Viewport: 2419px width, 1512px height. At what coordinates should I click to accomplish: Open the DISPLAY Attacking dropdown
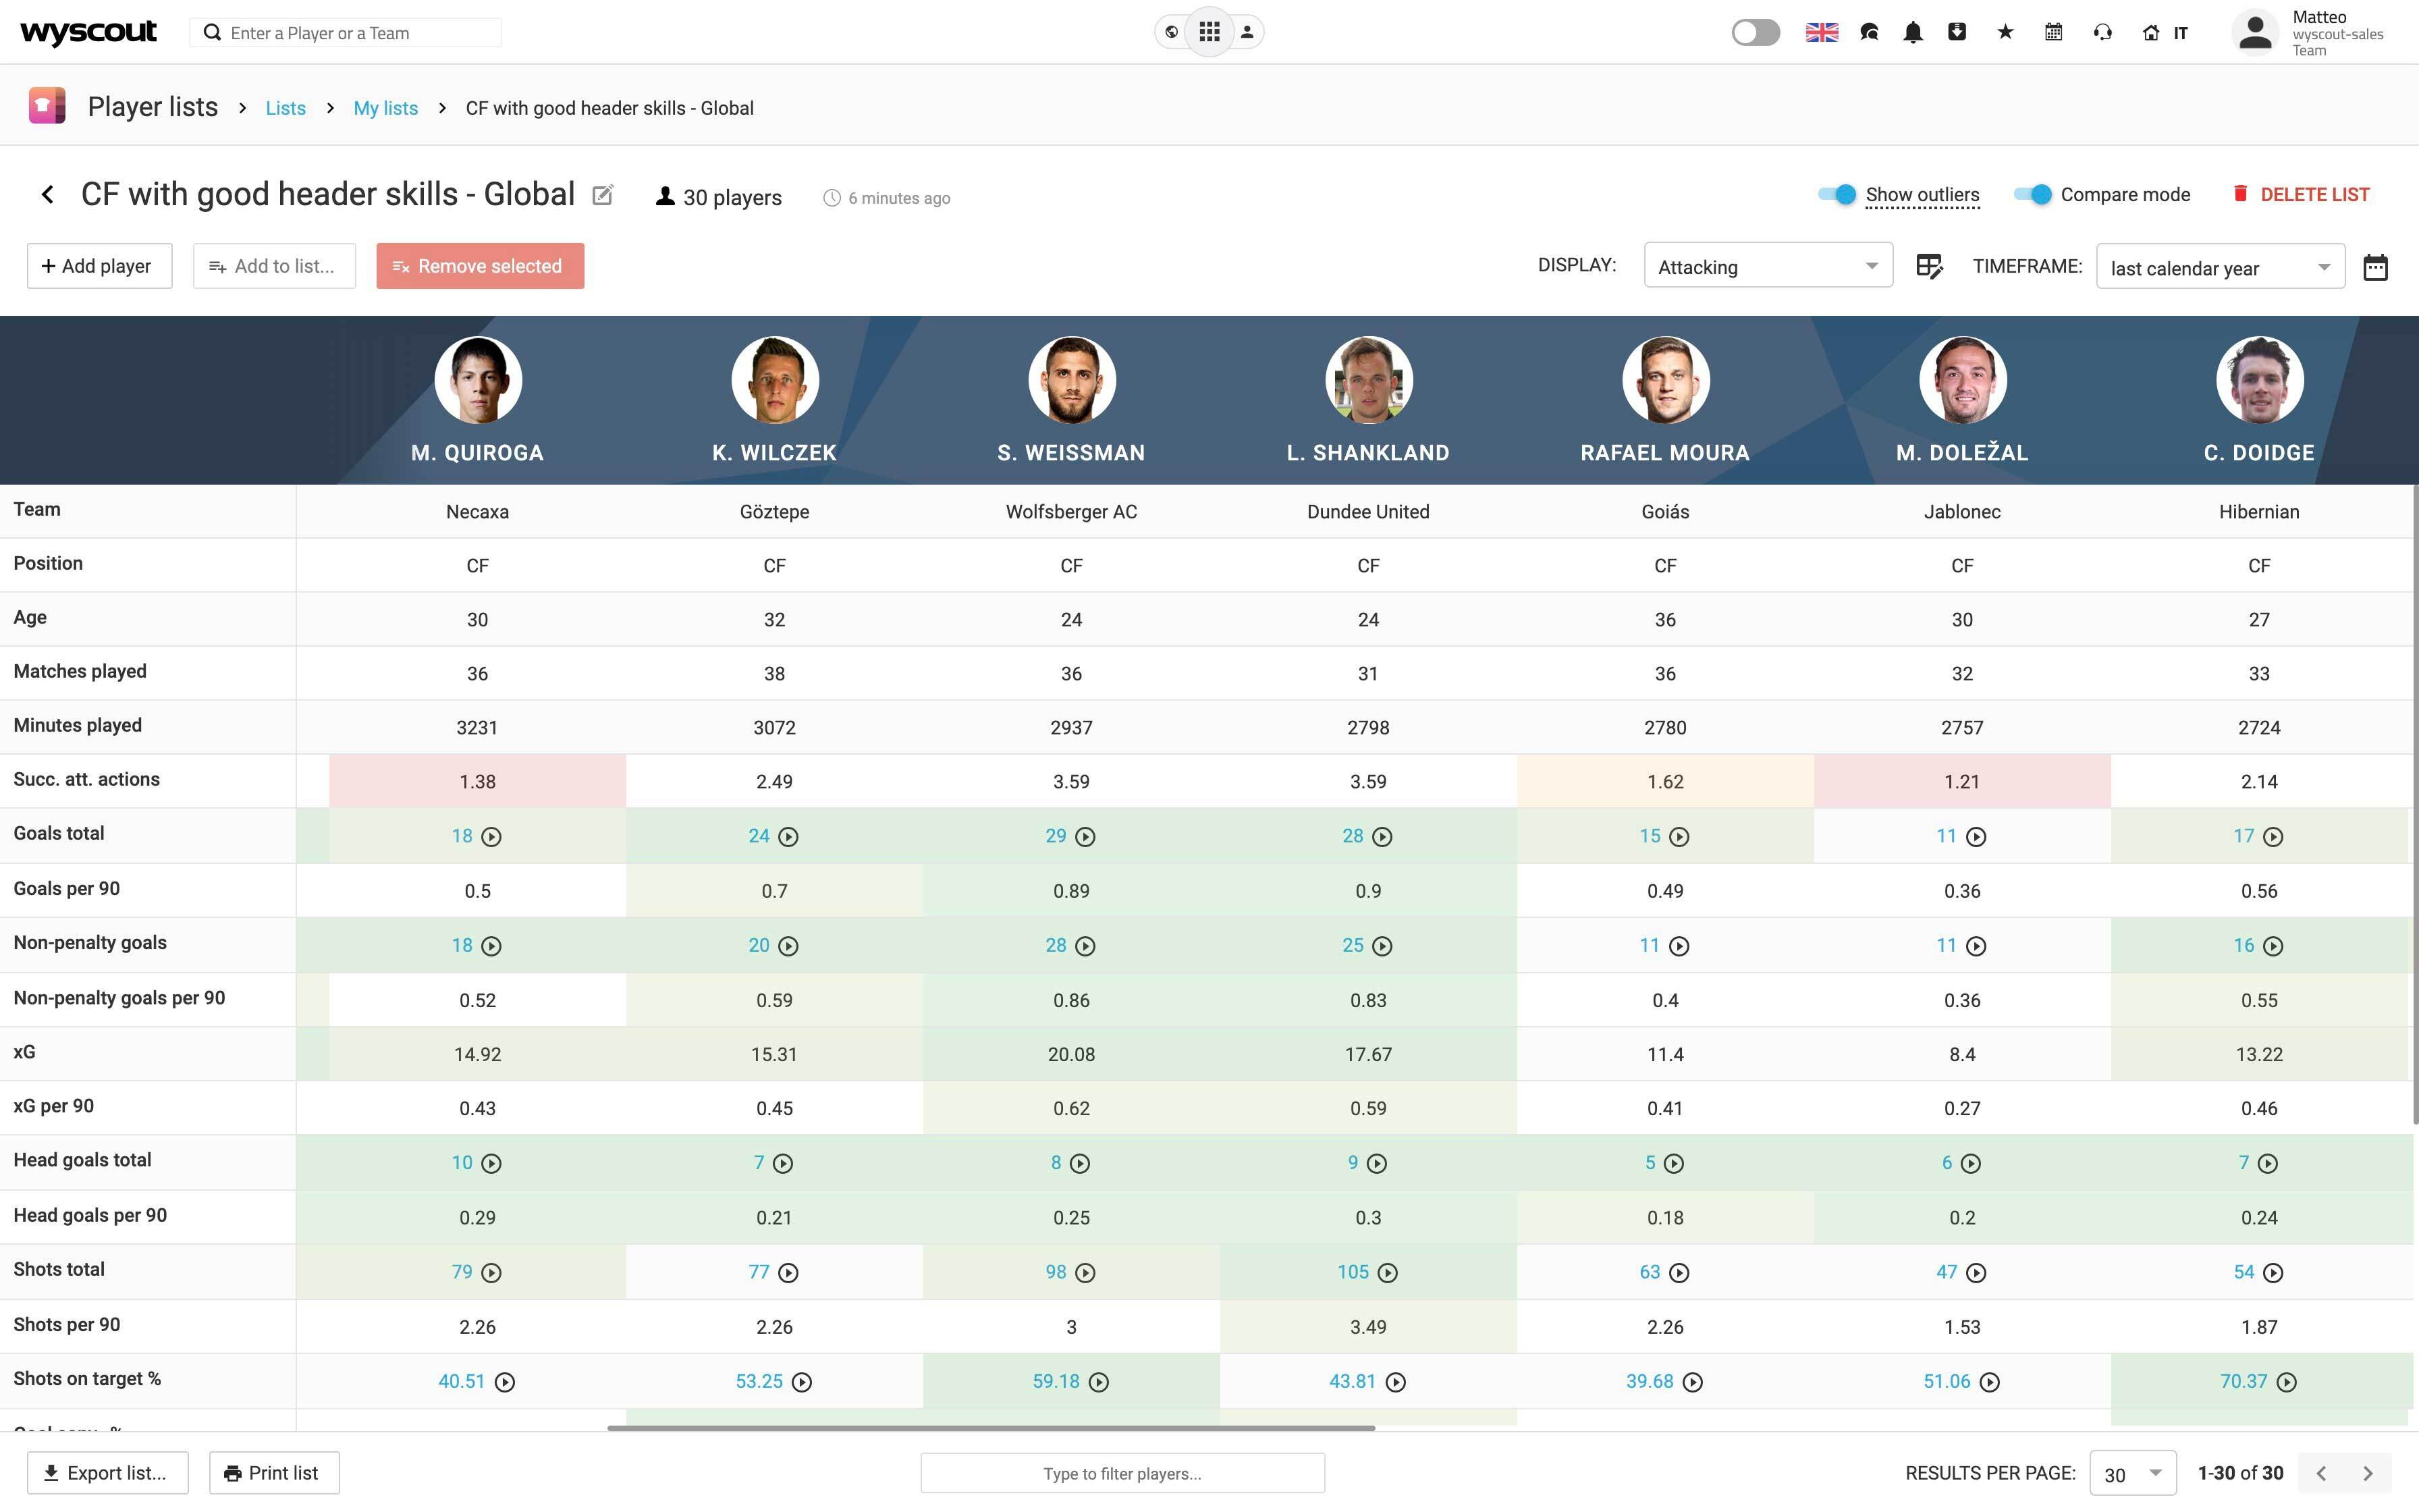click(1767, 266)
